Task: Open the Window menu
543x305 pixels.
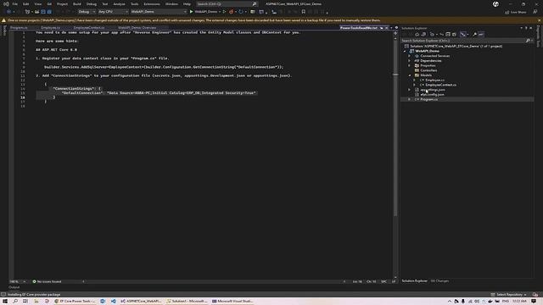Action: 171,4
